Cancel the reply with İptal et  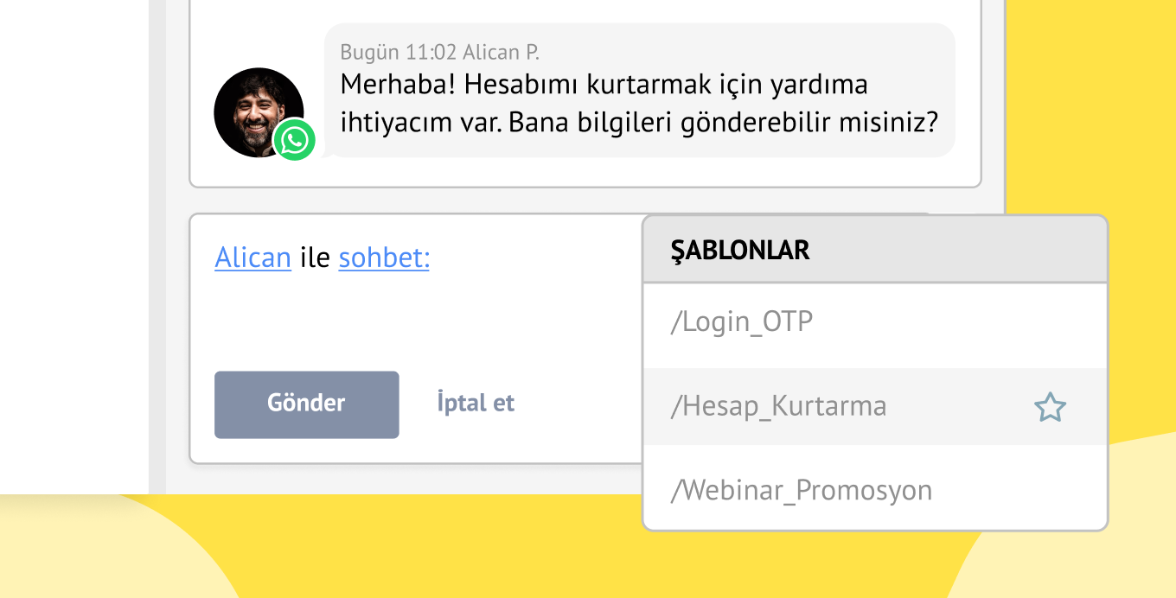click(476, 403)
